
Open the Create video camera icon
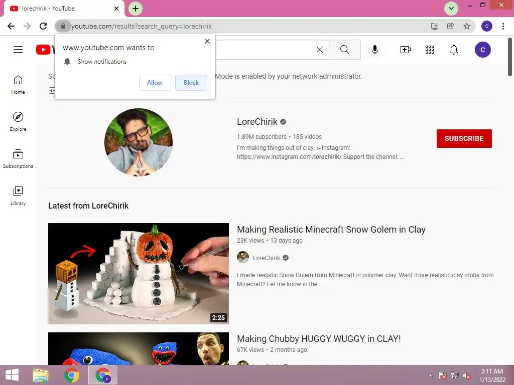(406, 50)
